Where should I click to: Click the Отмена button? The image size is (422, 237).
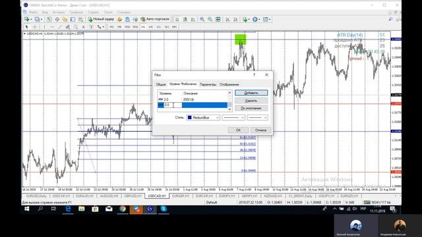point(260,130)
